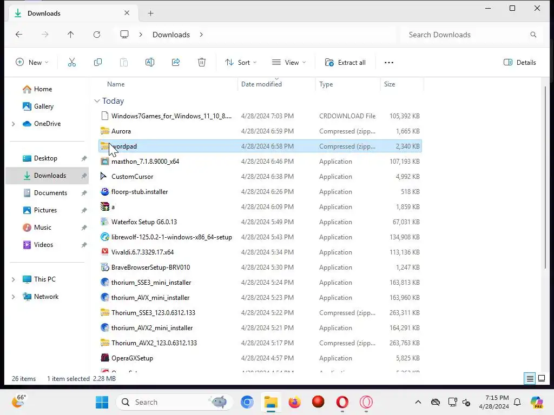Open the red ball app in taskbar
Viewport: 554px width, 415px height.
(318, 401)
